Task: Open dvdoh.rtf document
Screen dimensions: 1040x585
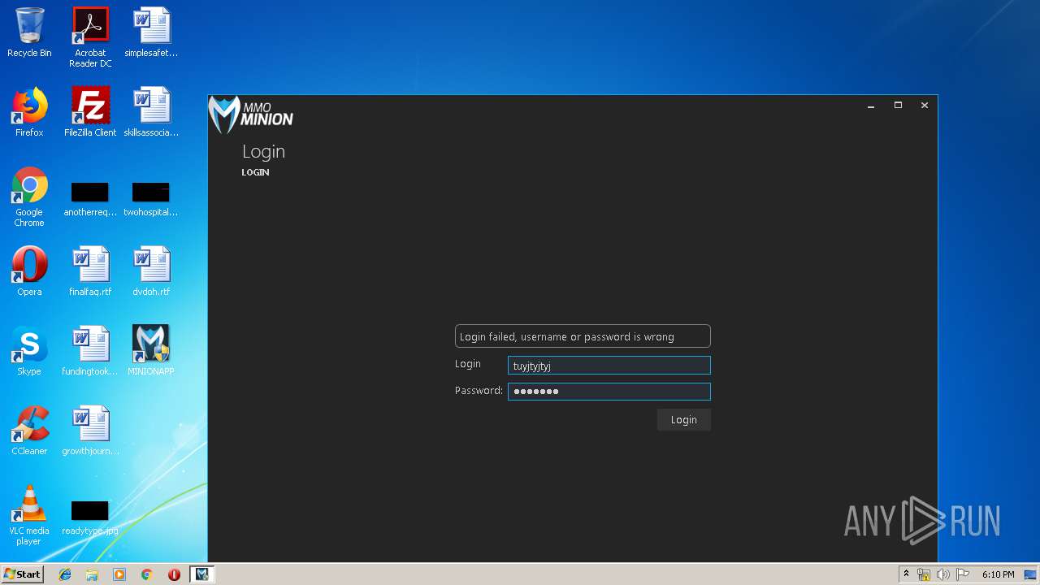Action: [x=151, y=271]
